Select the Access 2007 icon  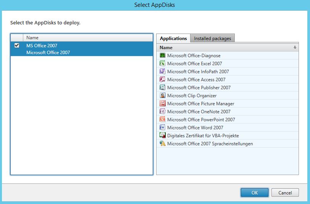tap(162, 80)
